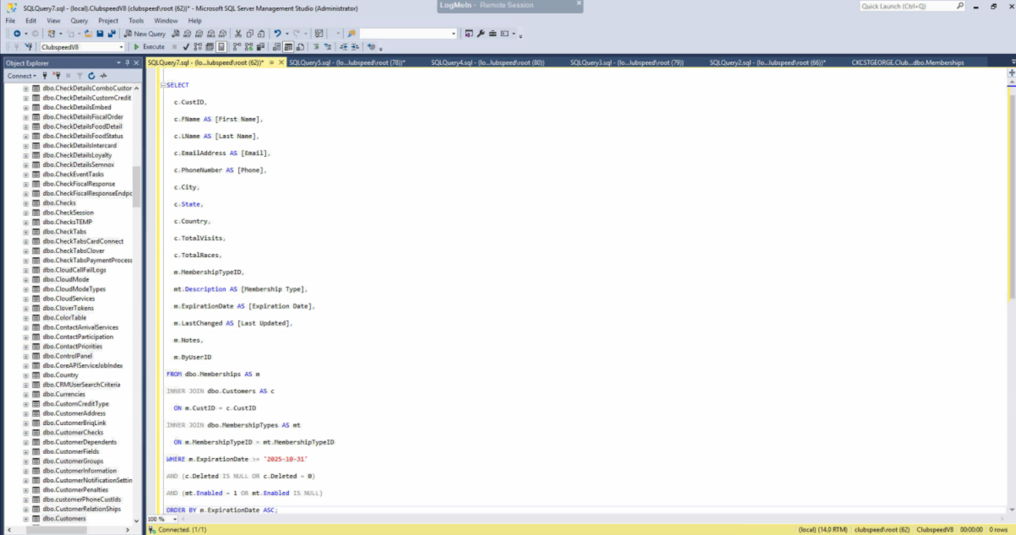Toggle auto-hide pin on Object Explorer
Screen dimensions: 1016x535
point(128,63)
